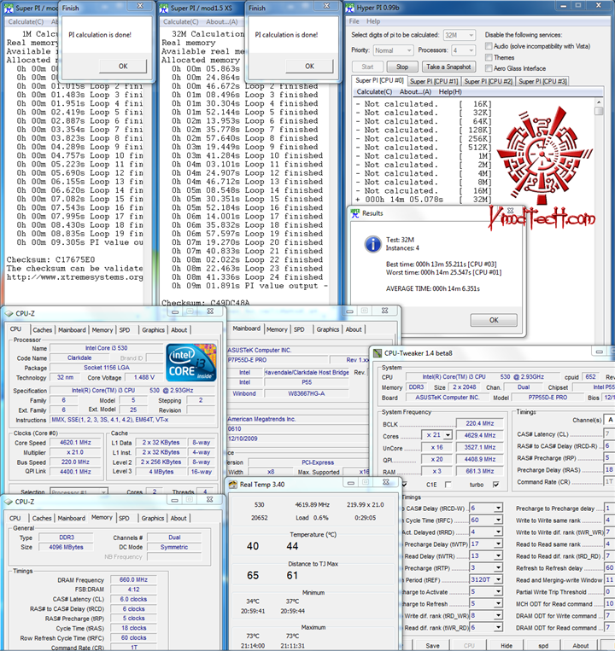The height and width of the screenshot is (651, 615).
Task: Click the About button in CPU-Tweaker
Action: (x=581, y=646)
